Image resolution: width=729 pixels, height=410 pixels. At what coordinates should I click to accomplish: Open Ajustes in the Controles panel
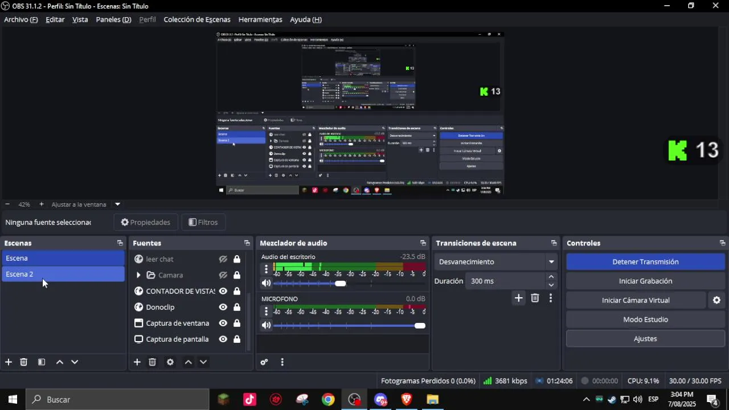[645, 338]
